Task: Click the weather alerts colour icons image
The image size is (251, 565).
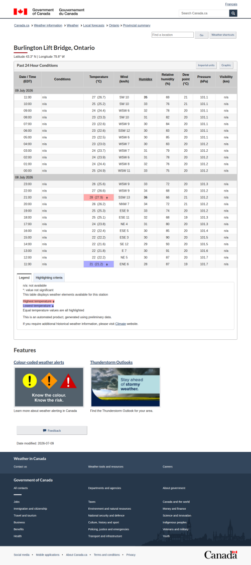Action: point(49,387)
